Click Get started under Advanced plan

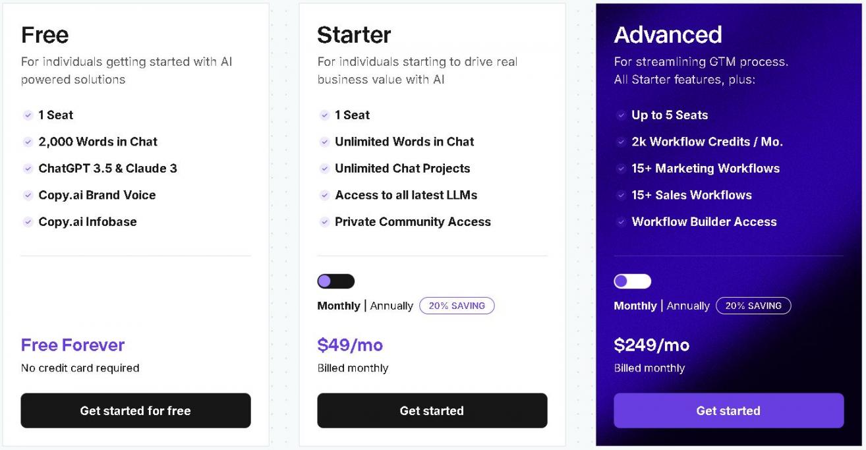click(x=728, y=410)
